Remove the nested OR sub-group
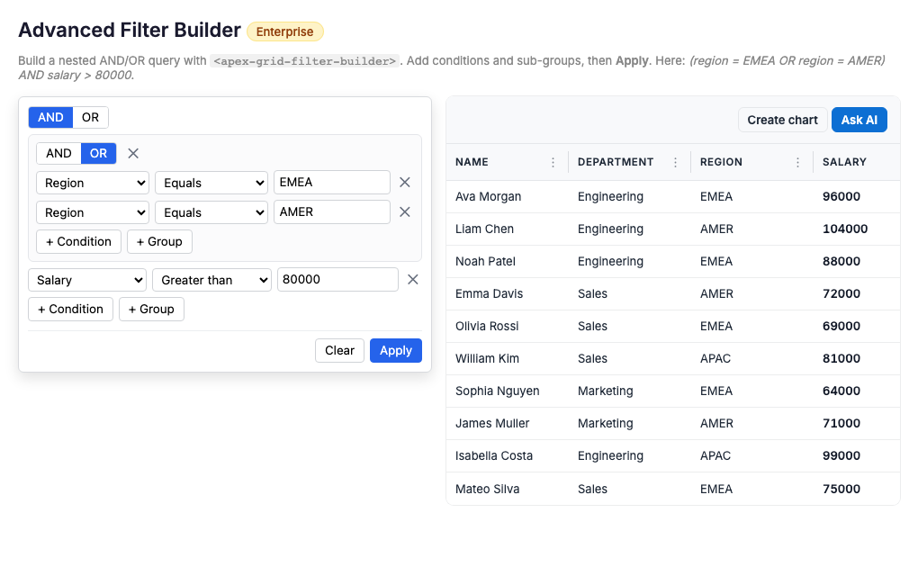This screenshot has height=585, width=918. click(133, 153)
